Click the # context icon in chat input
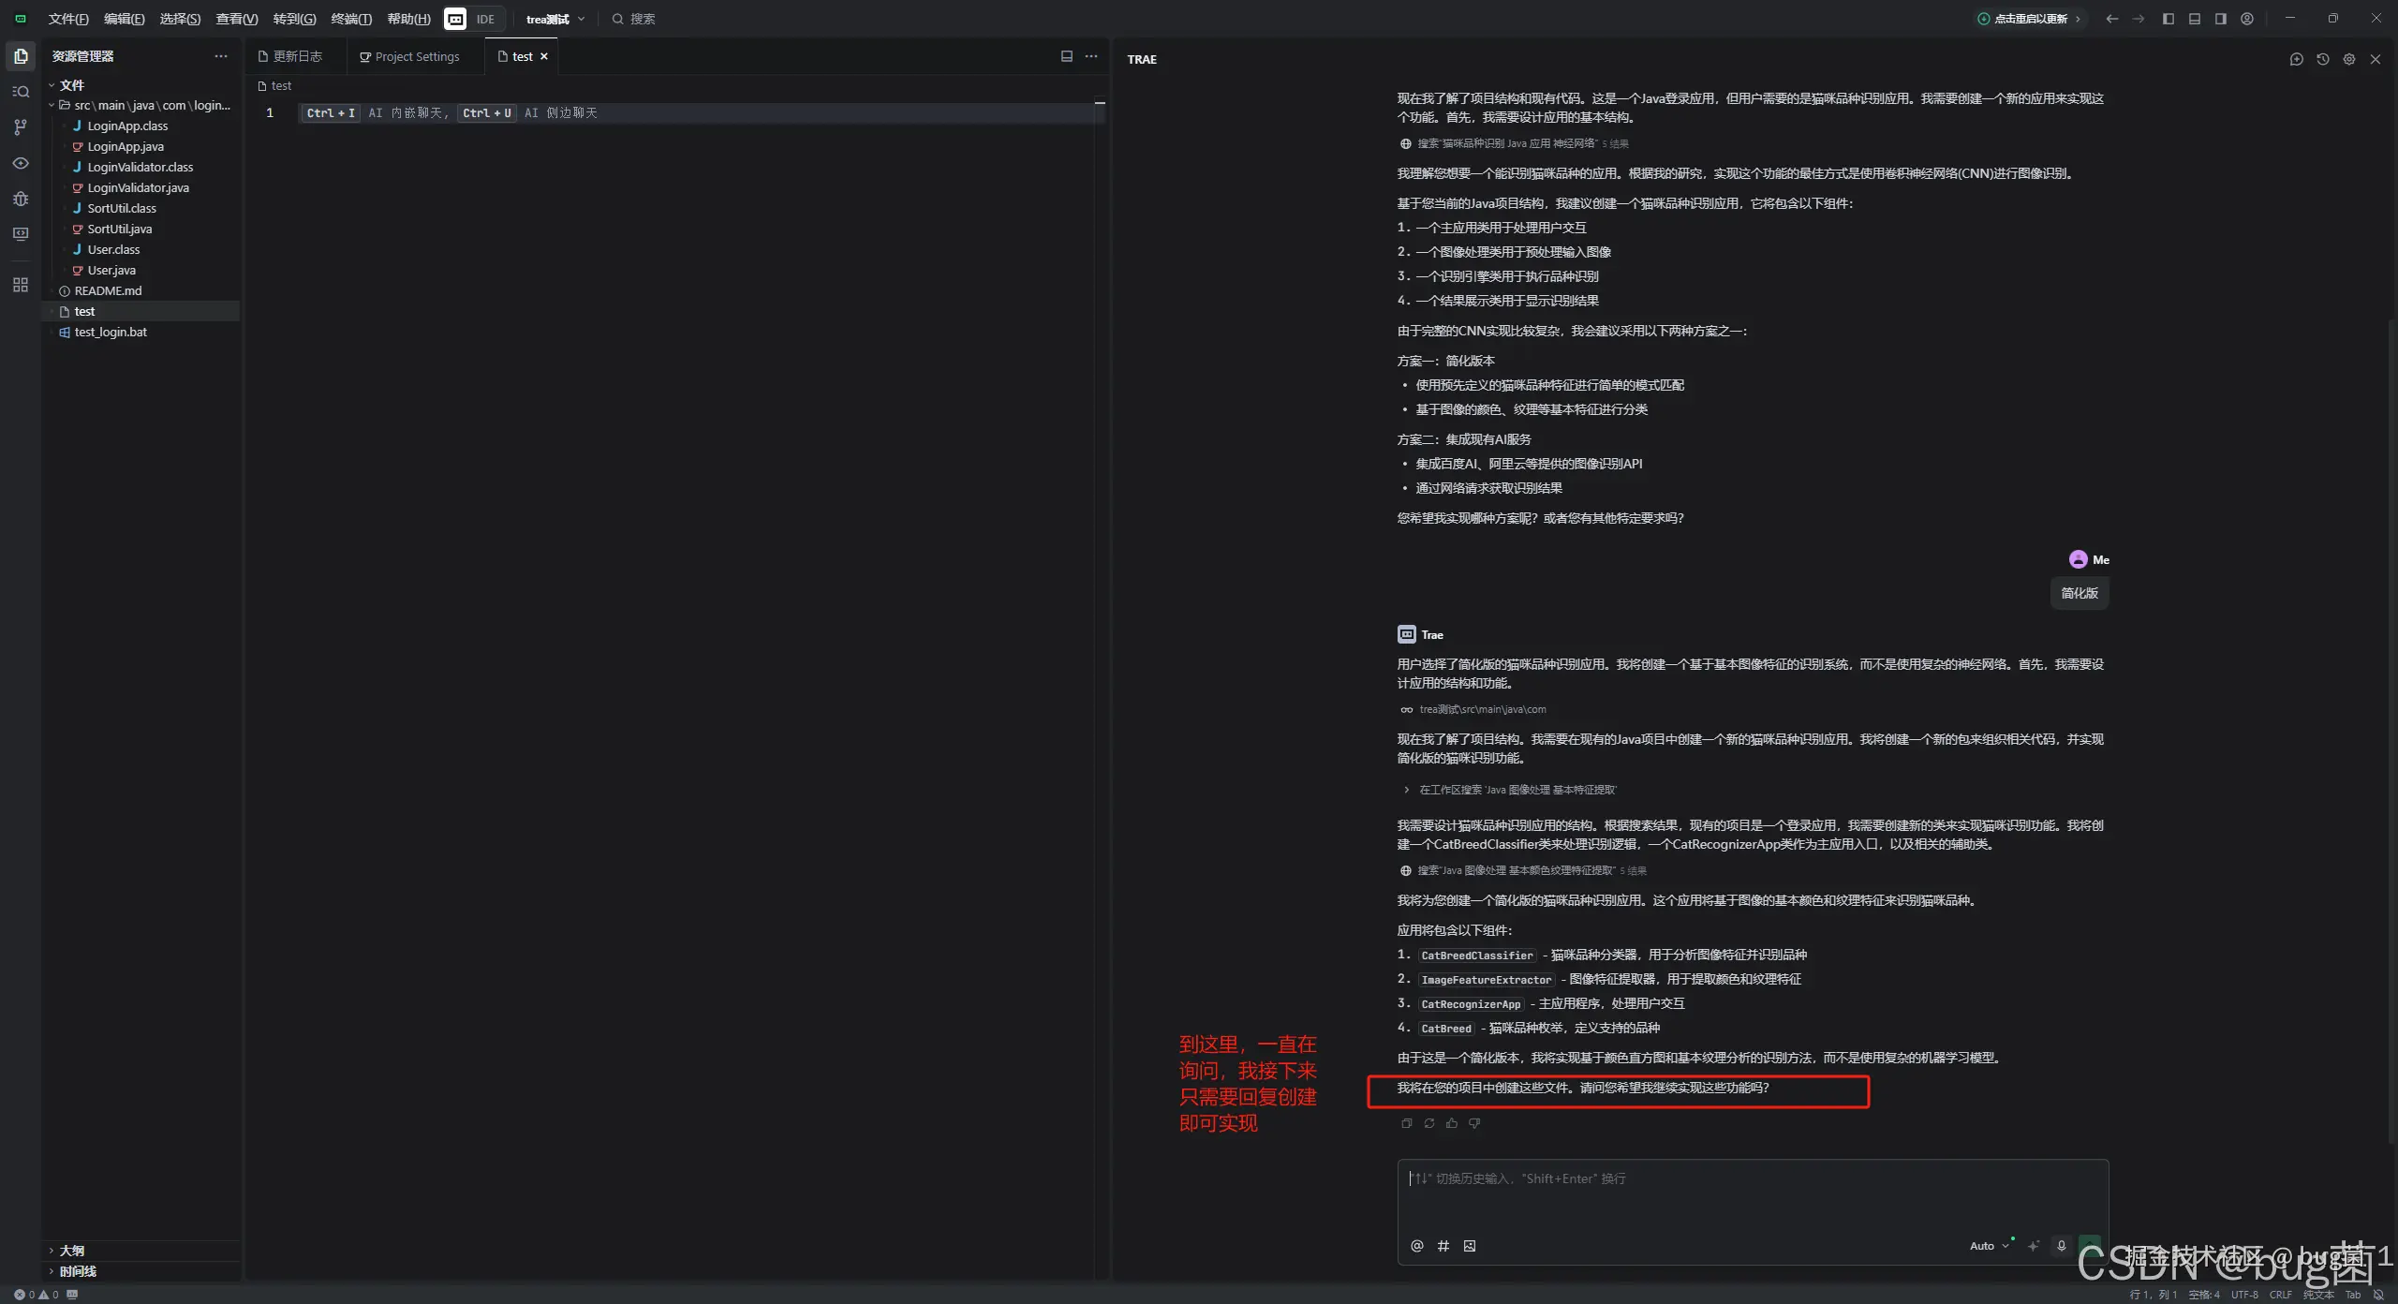The image size is (2398, 1304). pos(1443,1246)
